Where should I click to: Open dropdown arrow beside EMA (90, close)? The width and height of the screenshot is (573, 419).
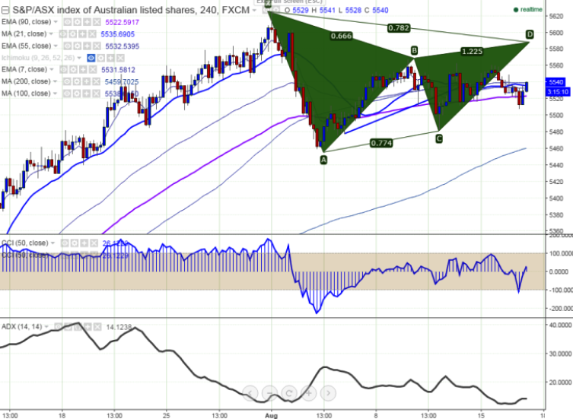coord(56,22)
